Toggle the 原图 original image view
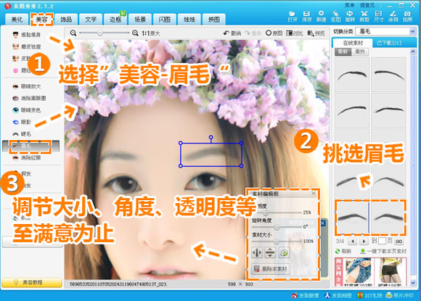This screenshot has width=421, height=301. (x=274, y=33)
